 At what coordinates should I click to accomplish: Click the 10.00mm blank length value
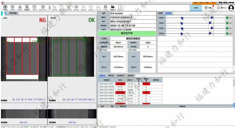point(148,67)
